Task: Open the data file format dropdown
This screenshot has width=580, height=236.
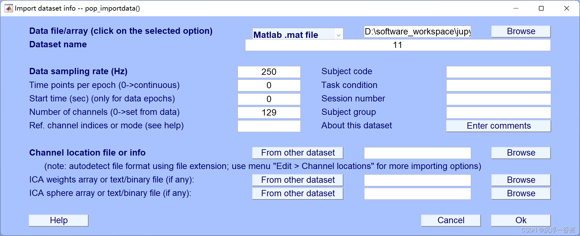Action: click(x=338, y=34)
